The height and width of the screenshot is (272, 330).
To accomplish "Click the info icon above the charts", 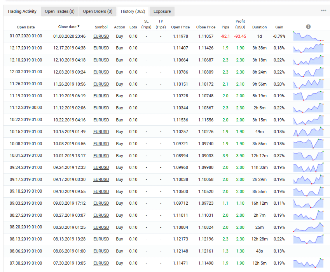I will coord(308,27).
